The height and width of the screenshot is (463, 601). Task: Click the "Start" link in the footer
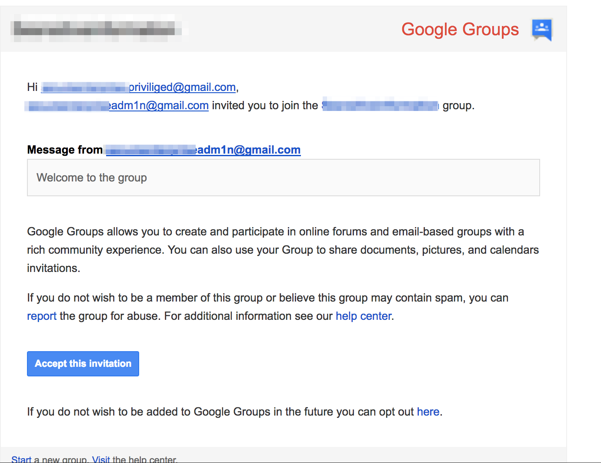point(21,459)
